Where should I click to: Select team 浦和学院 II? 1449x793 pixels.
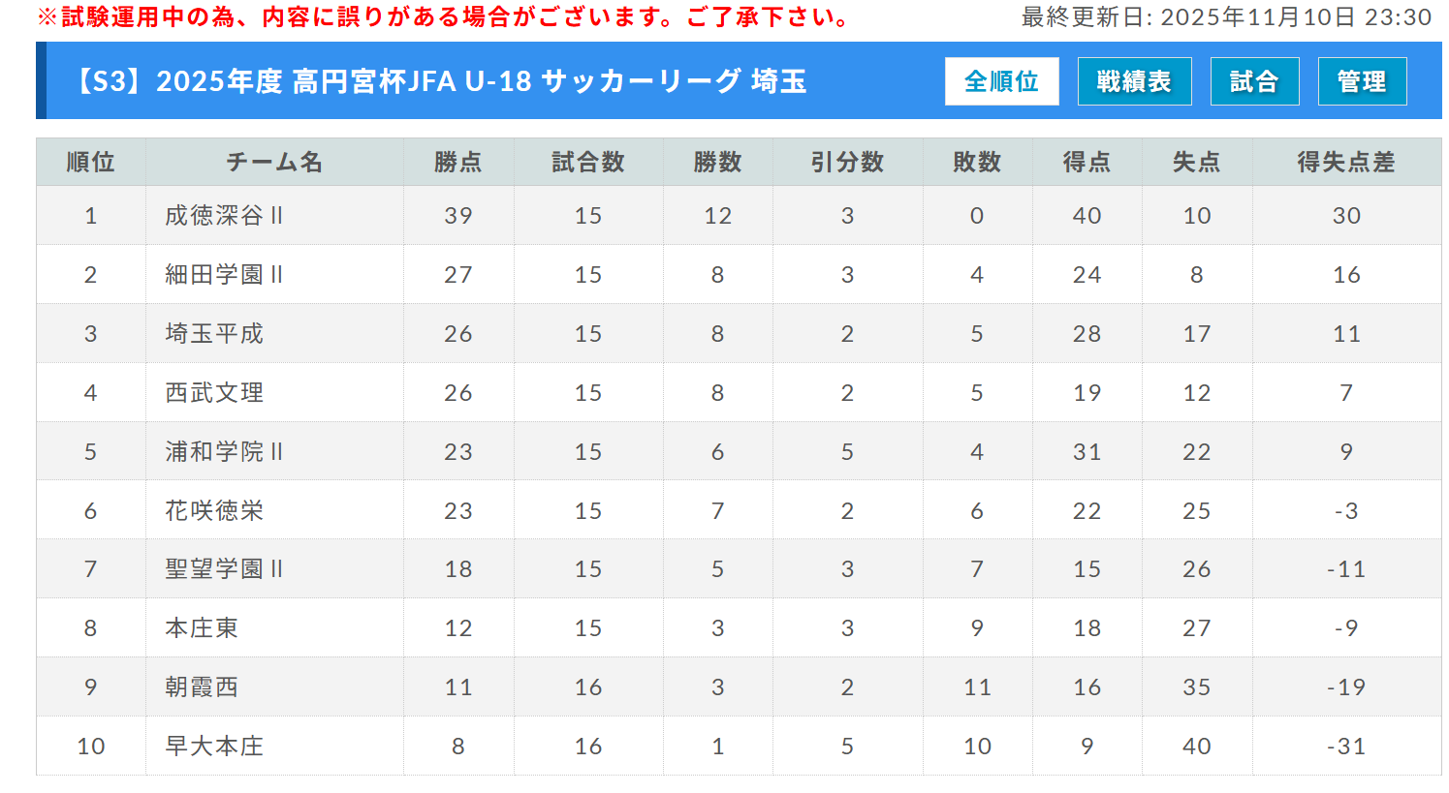click(x=224, y=452)
